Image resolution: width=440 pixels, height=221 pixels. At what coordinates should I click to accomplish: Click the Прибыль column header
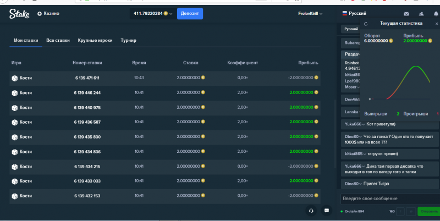[308, 63]
